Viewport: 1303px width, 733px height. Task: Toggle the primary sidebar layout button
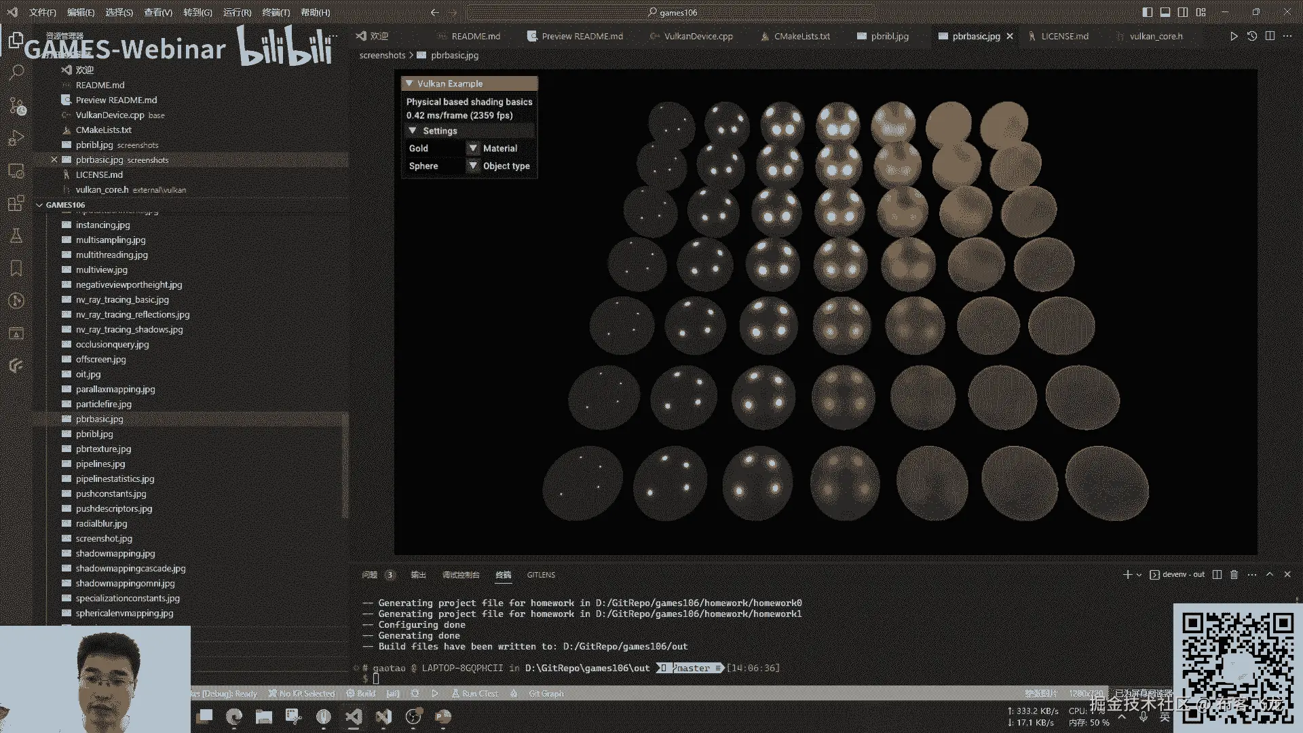click(x=1148, y=12)
